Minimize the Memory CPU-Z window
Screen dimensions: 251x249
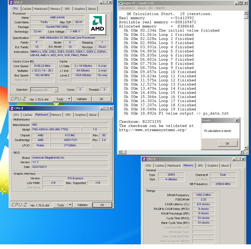pos(234,159)
